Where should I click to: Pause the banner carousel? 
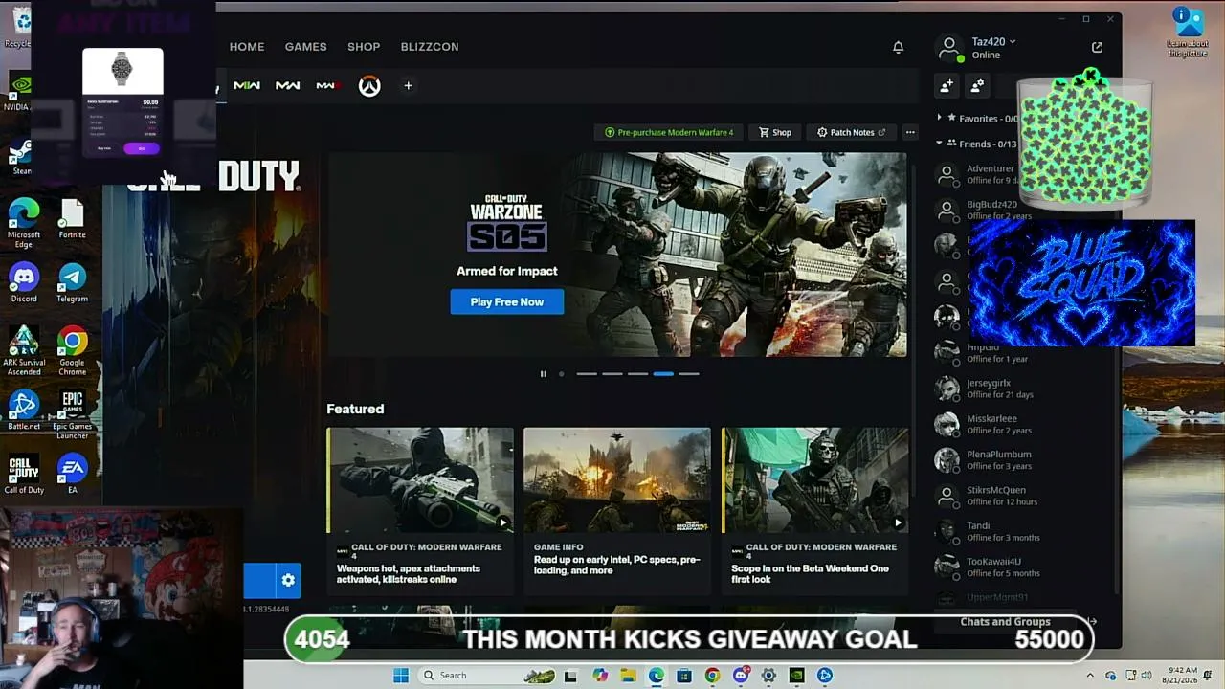544,374
